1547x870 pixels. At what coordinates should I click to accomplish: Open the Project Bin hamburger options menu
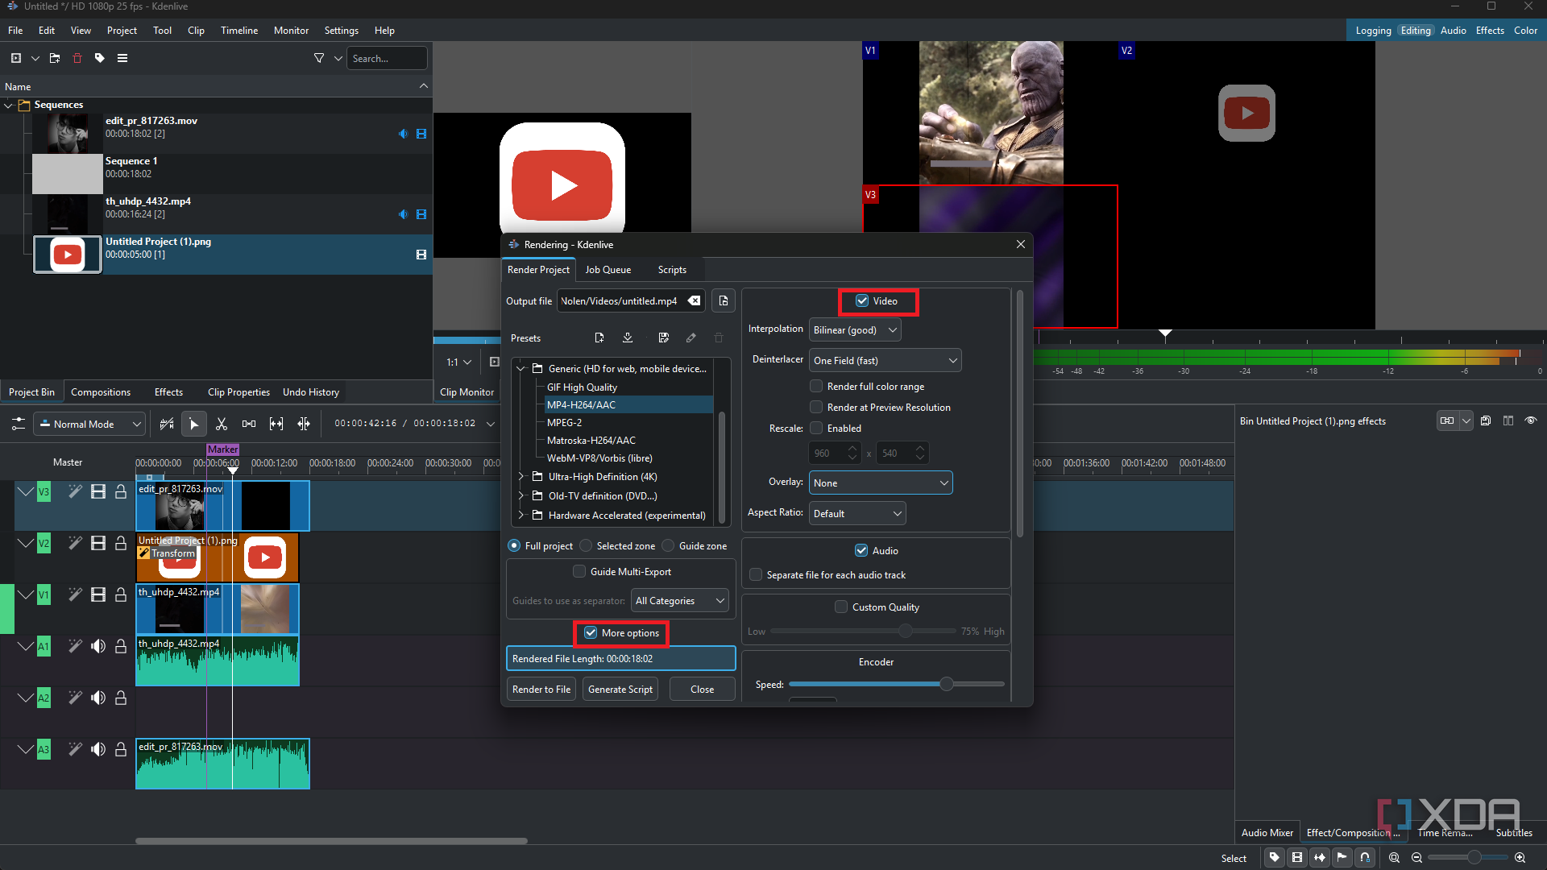[122, 58]
